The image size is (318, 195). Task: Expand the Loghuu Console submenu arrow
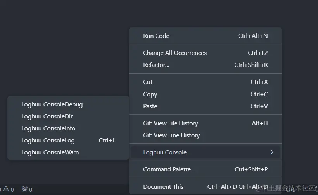pos(272,152)
